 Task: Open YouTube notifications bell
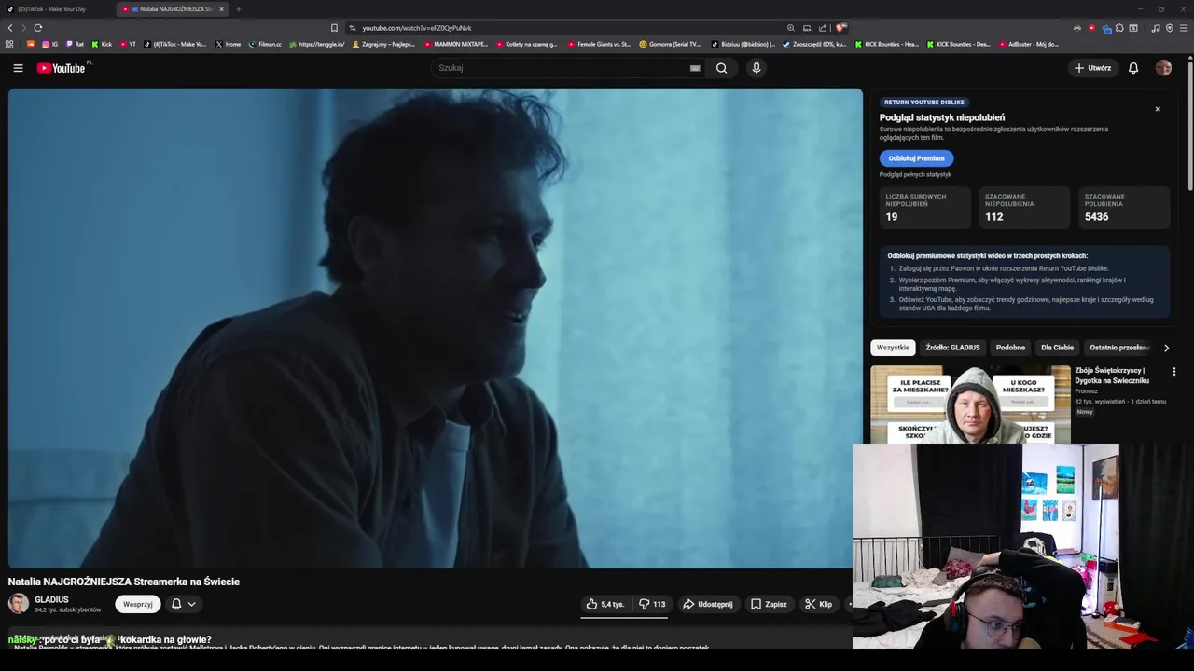1133,68
